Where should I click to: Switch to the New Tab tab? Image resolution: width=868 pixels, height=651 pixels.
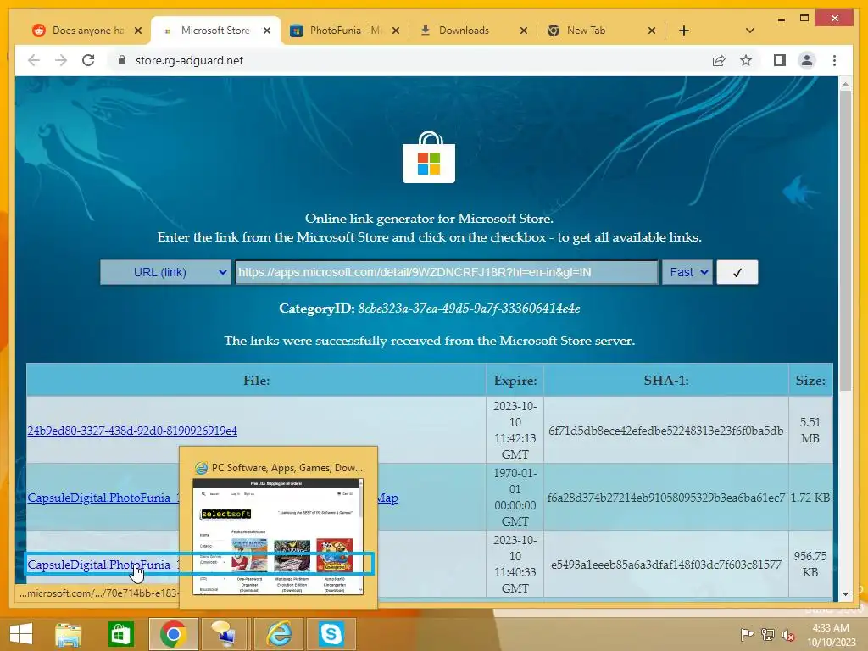tap(602, 31)
